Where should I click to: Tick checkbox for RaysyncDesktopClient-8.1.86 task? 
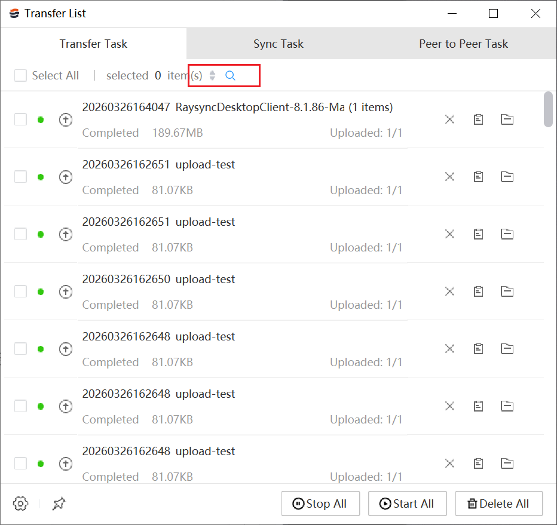click(x=21, y=119)
